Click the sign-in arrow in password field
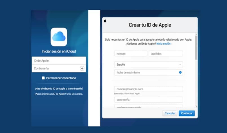Screen dimensions: 227x133 82,68
